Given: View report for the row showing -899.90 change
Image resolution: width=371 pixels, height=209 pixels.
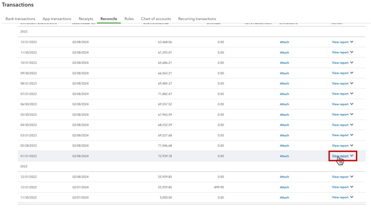Looking at the screenshot, I should pyautogui.click(x=341, y=187).
